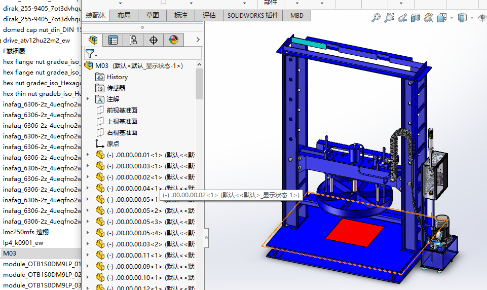This screenshot has width=487, height=290.
Task: Click the feature tree vertical scrollbar
Action: click(199, 84)
